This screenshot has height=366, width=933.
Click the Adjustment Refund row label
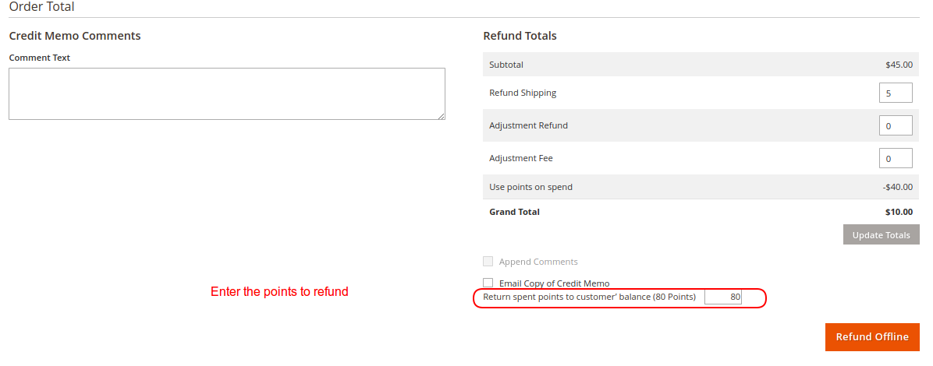pyautogui.click(x=528, y=126)
